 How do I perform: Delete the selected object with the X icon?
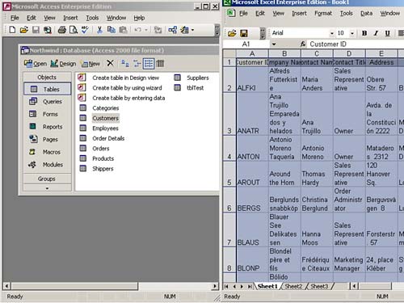(110, 63)
